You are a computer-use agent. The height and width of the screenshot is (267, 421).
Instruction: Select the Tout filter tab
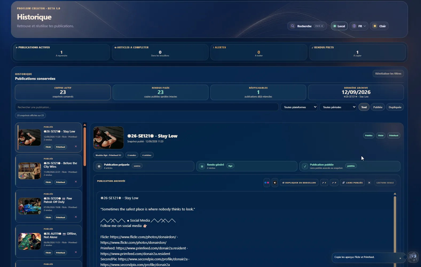(364, 107)
